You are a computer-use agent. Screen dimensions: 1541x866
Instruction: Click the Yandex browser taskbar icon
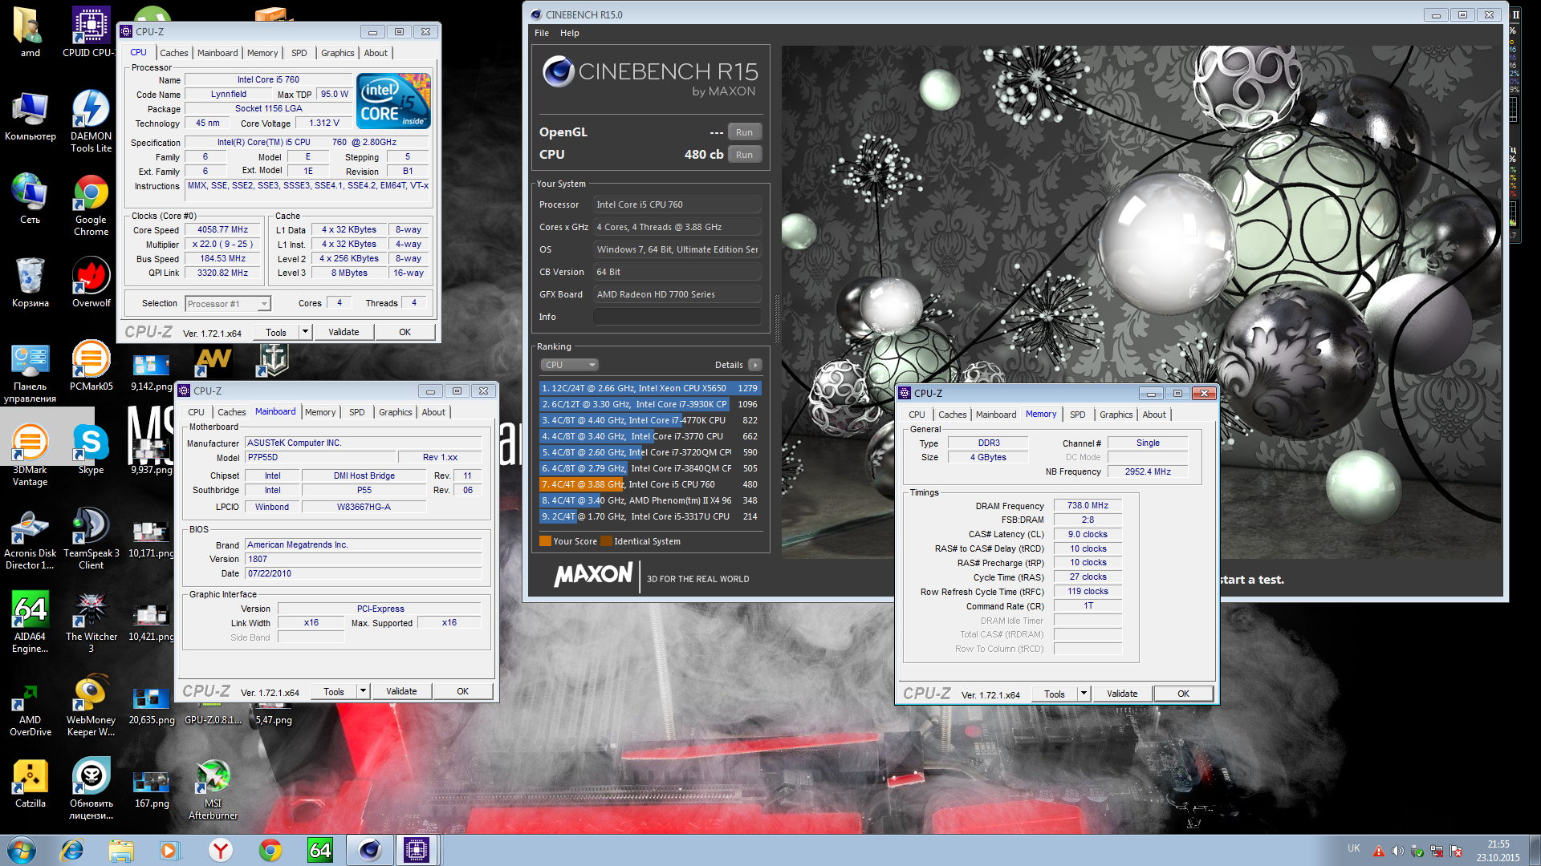point(220,850)
